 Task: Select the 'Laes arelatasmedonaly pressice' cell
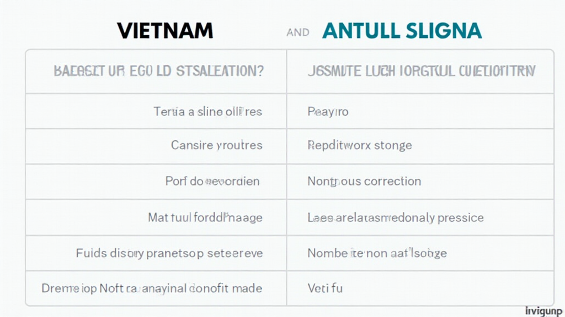pos(395,217)
